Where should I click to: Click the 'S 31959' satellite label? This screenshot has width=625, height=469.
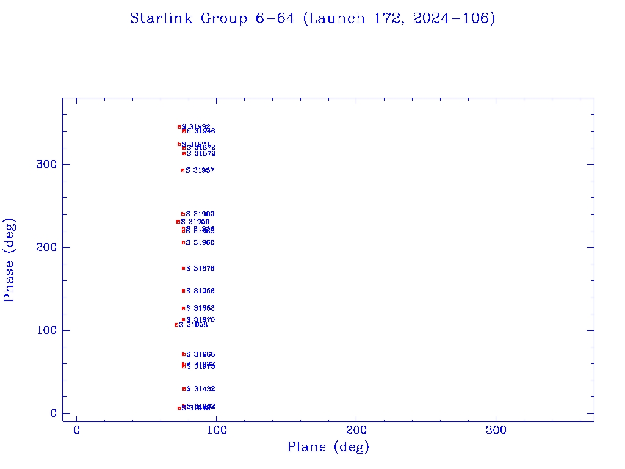195,222
